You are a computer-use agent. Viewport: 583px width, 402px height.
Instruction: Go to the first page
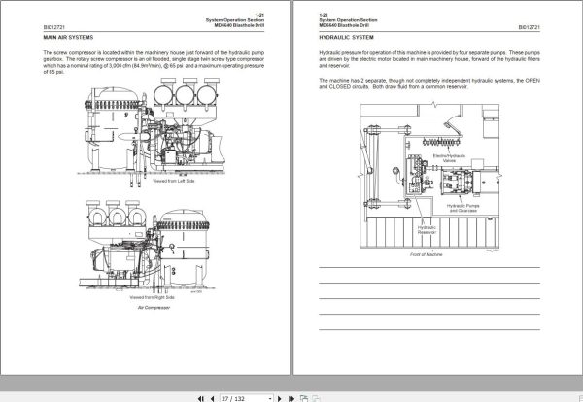pyautogui.click(x=201, y=398)
